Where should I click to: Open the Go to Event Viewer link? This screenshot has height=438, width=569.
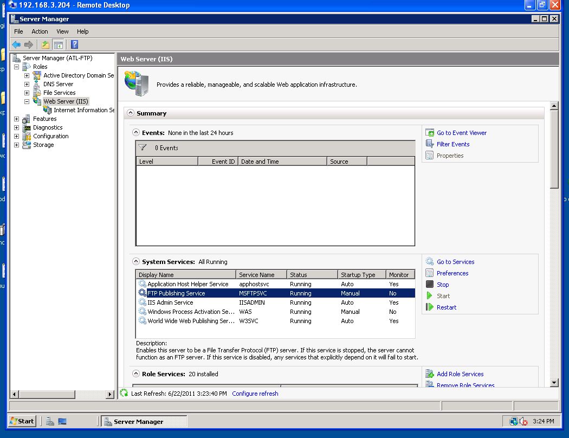pos(461,133)
